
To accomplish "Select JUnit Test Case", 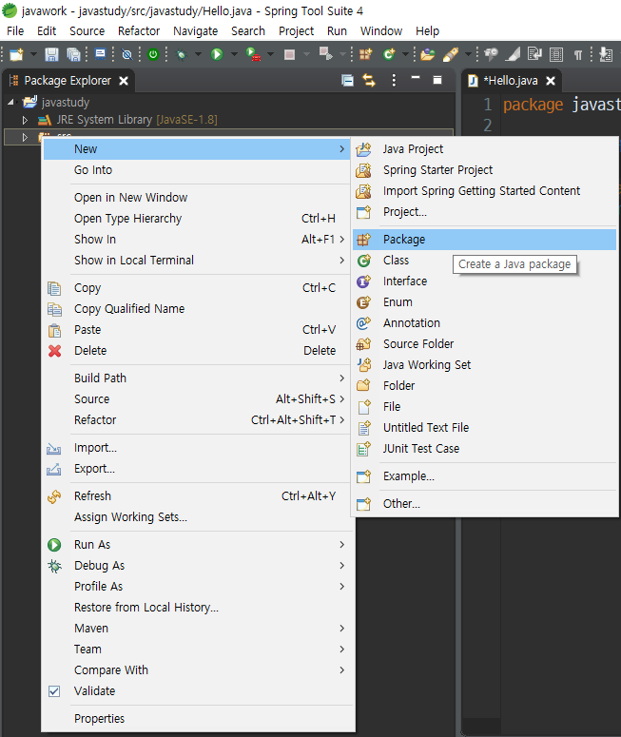I will point(485,449).
